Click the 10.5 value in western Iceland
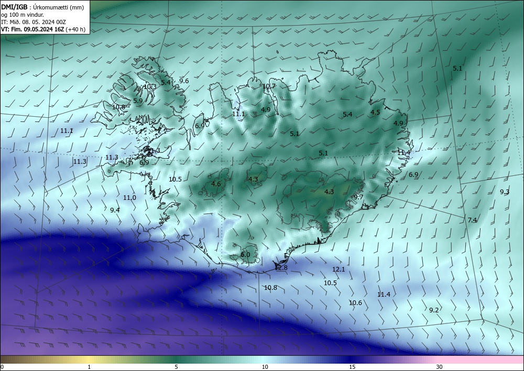524x371 pixels. pos(175,179)
